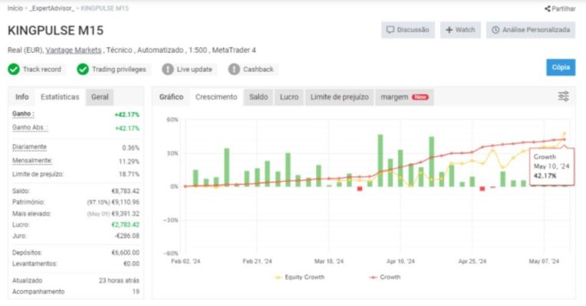The width and height of the screenshot is (586, 306).
Task: Open the Discussão button
Action: point(407,30)
